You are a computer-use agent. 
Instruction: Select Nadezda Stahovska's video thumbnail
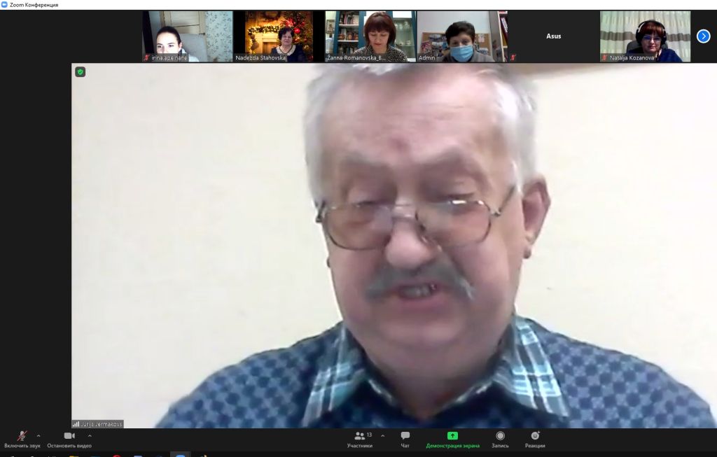tap(279, 36)
